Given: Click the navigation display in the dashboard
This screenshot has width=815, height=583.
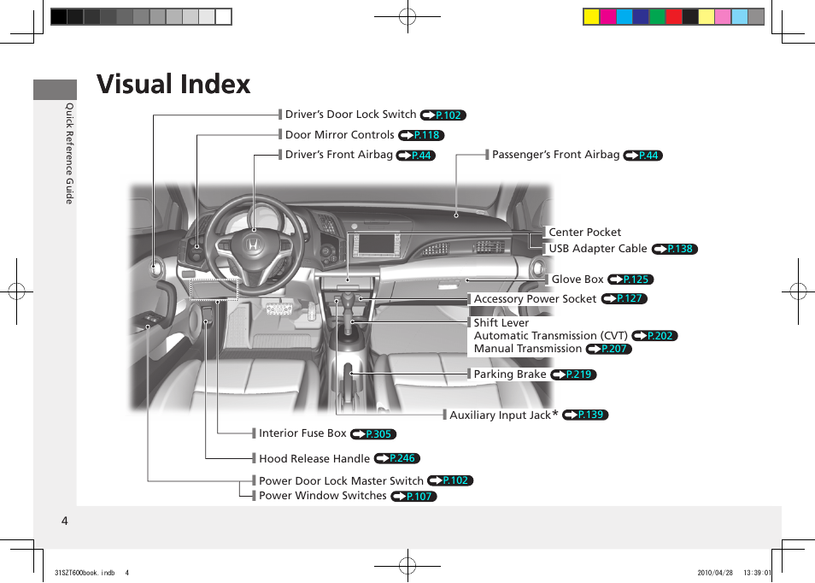Looking at the screenshot, I should coord(378,245).
